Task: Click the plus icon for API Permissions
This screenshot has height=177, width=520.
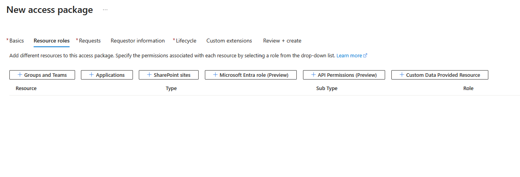Action: pyautogui.click(x=313, y=75)
